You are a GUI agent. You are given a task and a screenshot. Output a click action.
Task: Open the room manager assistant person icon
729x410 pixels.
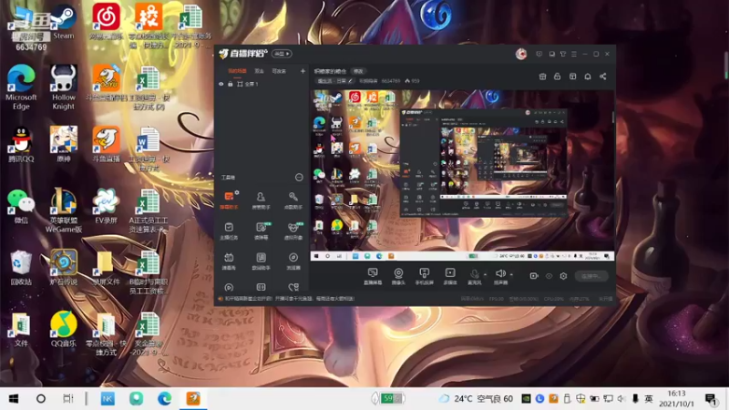tap(261, 200)
